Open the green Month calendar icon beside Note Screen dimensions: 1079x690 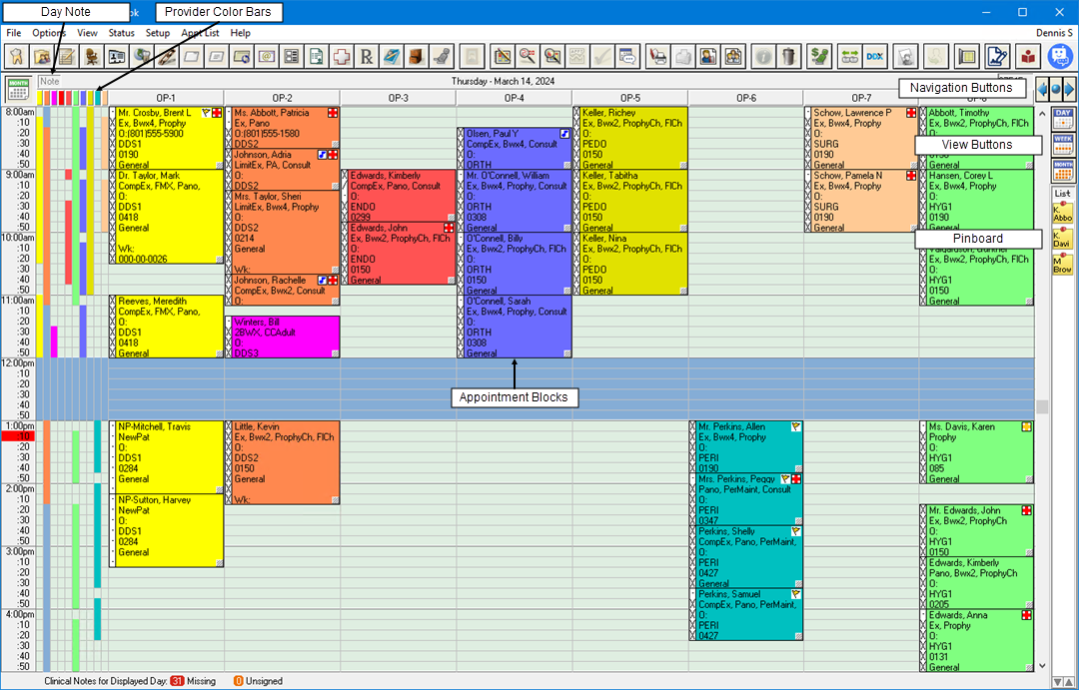point(17,89)
